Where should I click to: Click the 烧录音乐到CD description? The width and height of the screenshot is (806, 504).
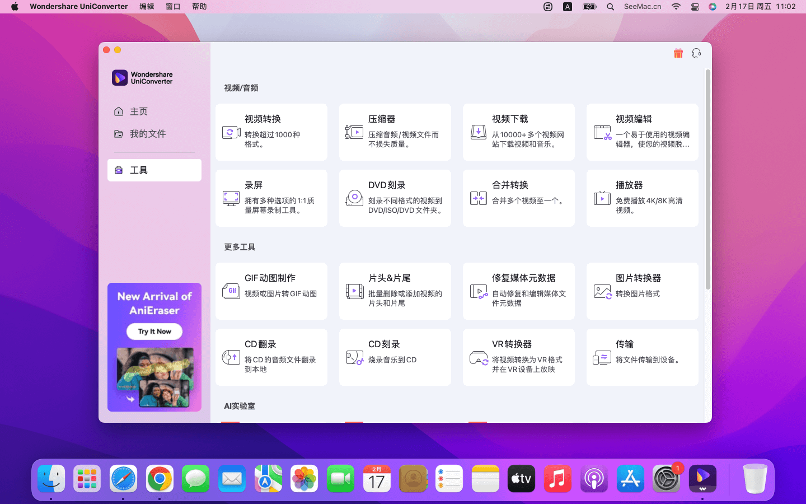pos(392,360)
